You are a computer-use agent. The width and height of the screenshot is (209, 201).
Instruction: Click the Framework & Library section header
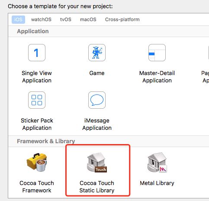pos(46,141)
